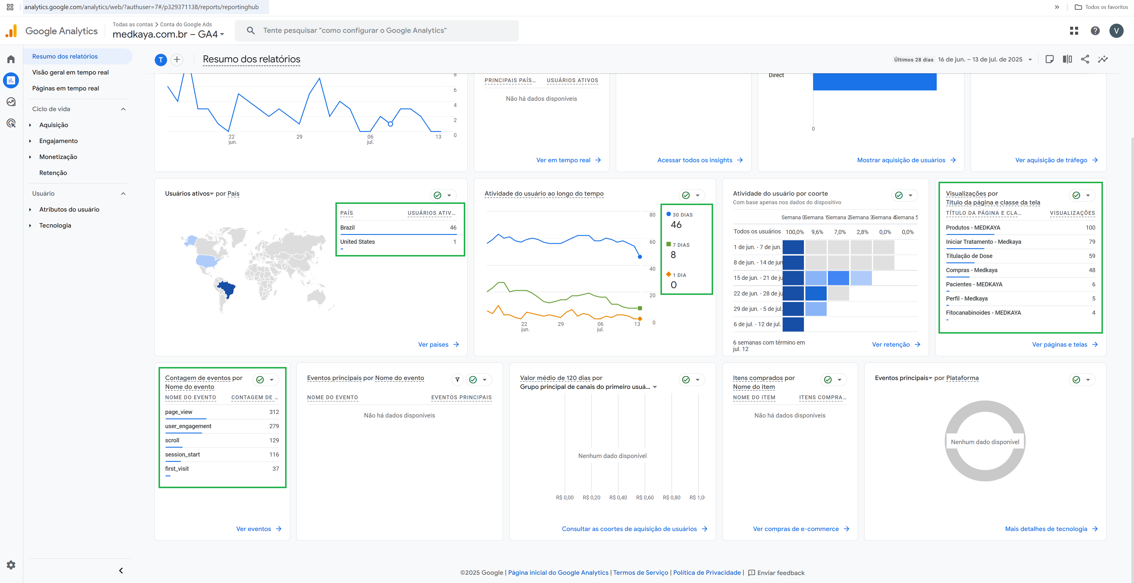Click the check icon on Usuários ativos por País card
This screenshot has height=583, width=1134.
pos(437,195)
